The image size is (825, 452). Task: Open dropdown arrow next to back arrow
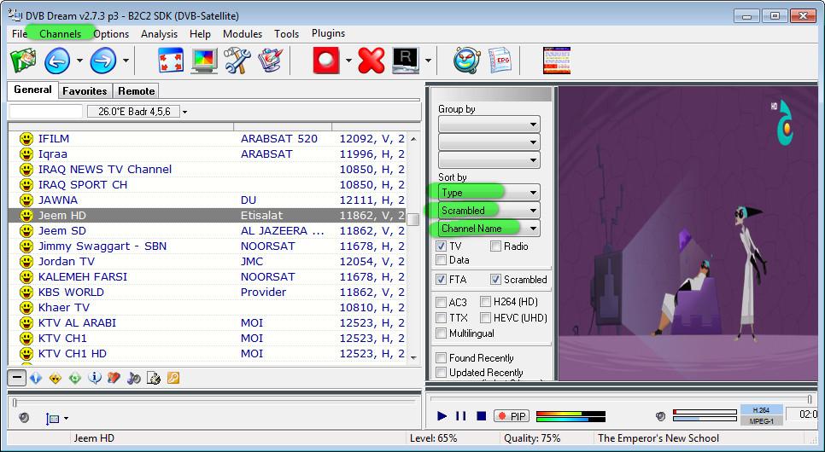point(79,61)
